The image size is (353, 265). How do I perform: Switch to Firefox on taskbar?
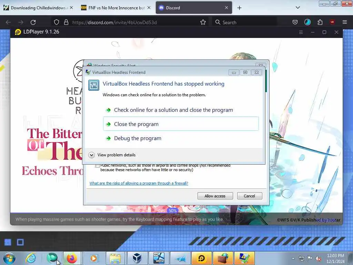[x=72, y=258]
